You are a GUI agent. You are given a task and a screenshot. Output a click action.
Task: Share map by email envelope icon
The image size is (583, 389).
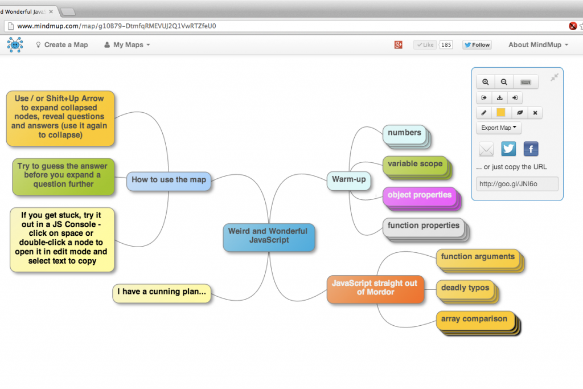pyautogui.click(x=486, y=149)
